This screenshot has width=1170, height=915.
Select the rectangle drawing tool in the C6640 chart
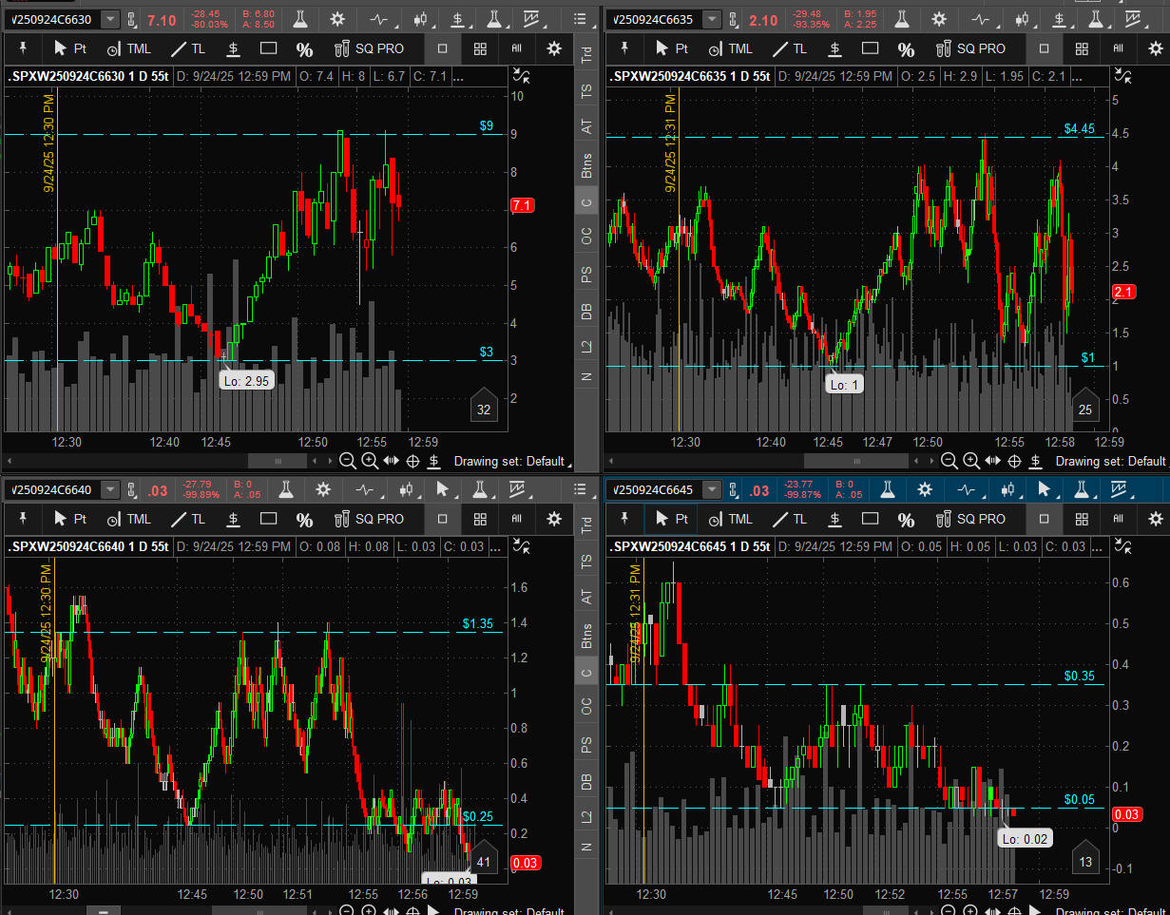[x=269, y=519]
